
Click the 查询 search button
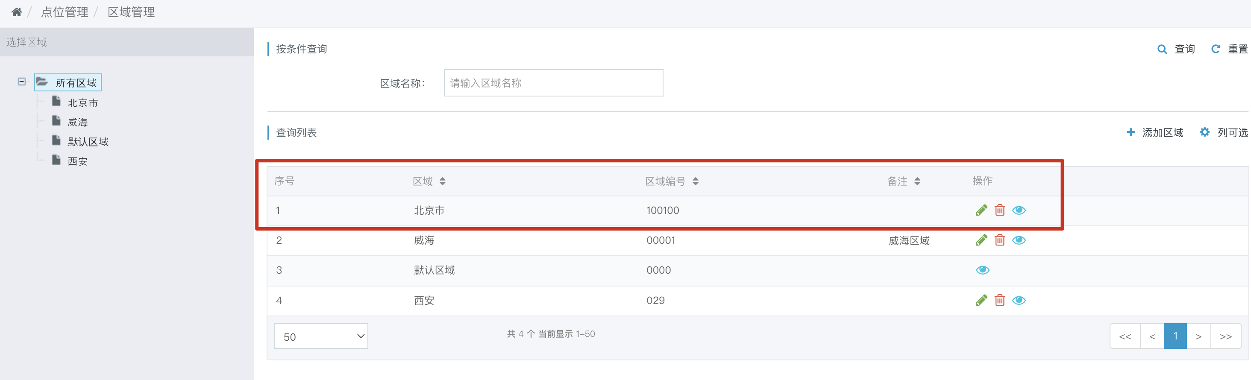[1176, 49]
